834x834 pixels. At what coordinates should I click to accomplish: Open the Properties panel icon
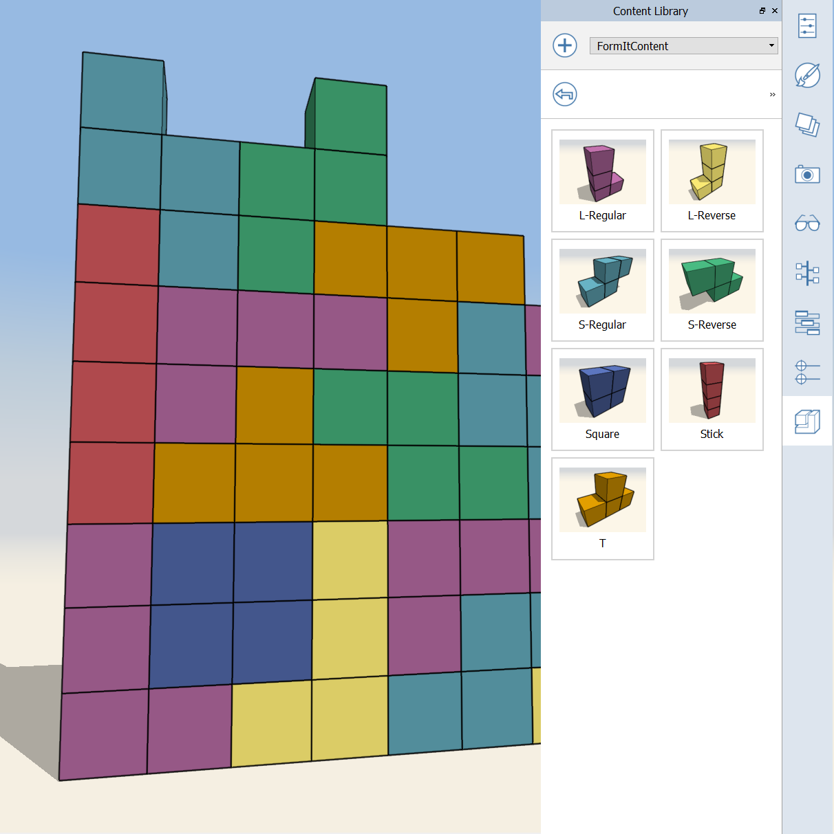pyautogui.click(x=807, y=26)
